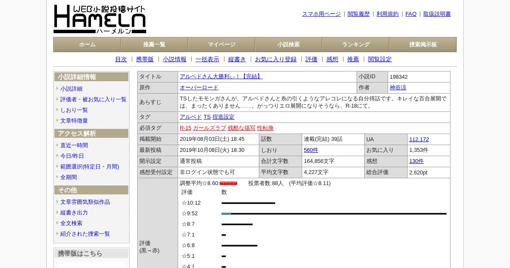510x268 pixels.
Task: Open the 推薦 sub-menu link
Action: point(353,60)
